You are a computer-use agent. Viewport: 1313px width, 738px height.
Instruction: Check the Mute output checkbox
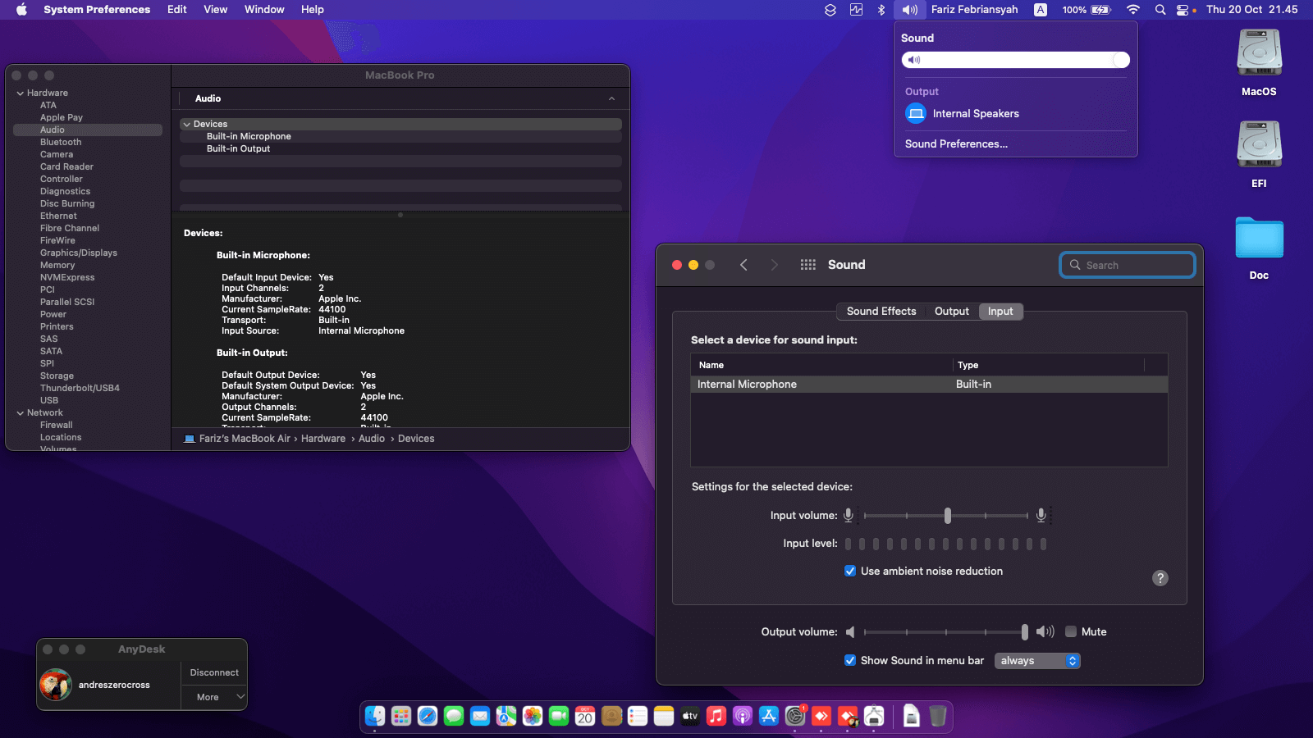pyautogui.click(x=1071, y=631)
